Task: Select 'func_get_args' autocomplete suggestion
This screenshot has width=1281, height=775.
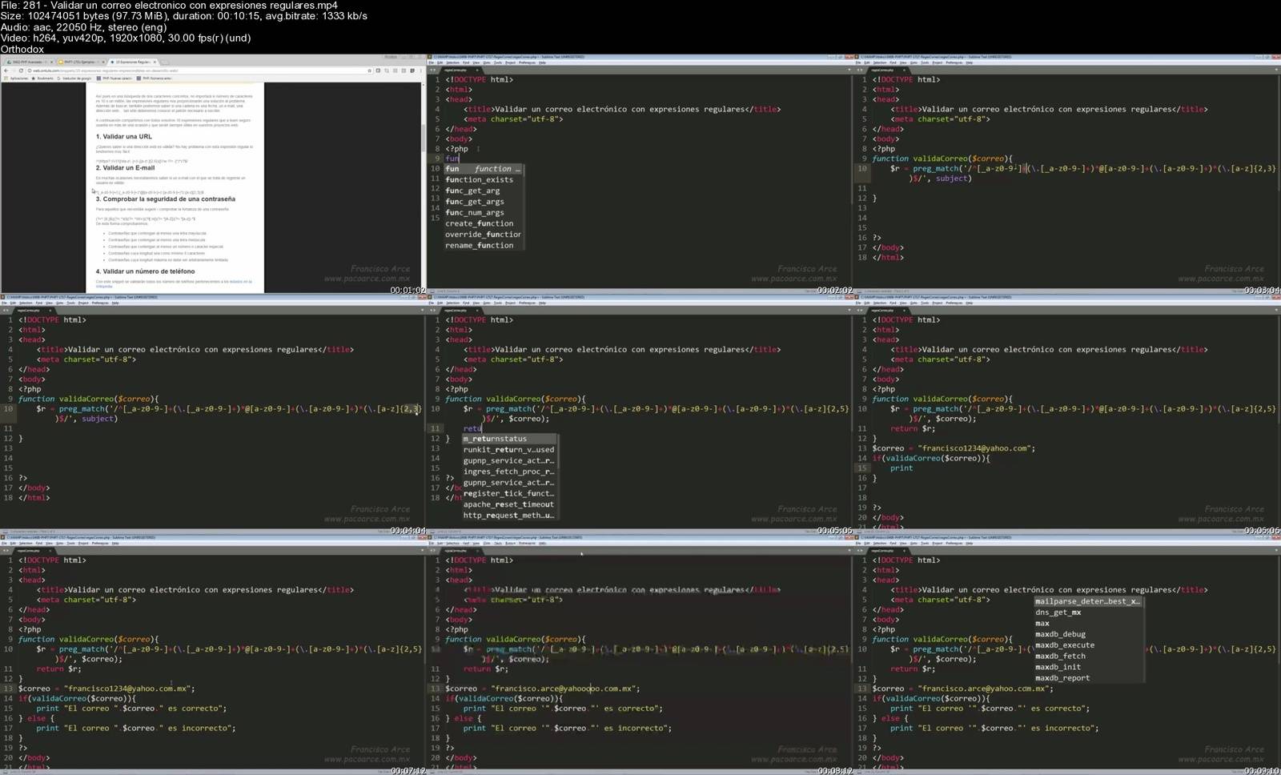Action: coord(484,202)
